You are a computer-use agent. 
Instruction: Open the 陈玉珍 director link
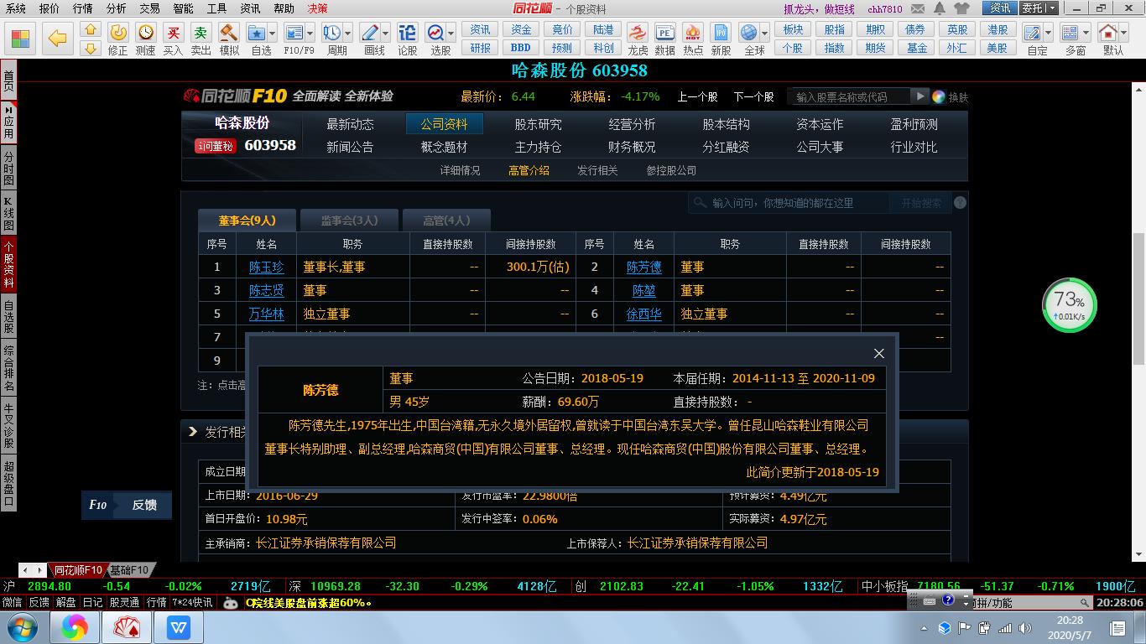tap(267, 267)
